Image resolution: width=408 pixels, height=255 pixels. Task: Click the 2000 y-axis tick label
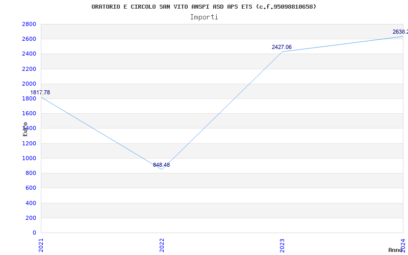point(29,84)
